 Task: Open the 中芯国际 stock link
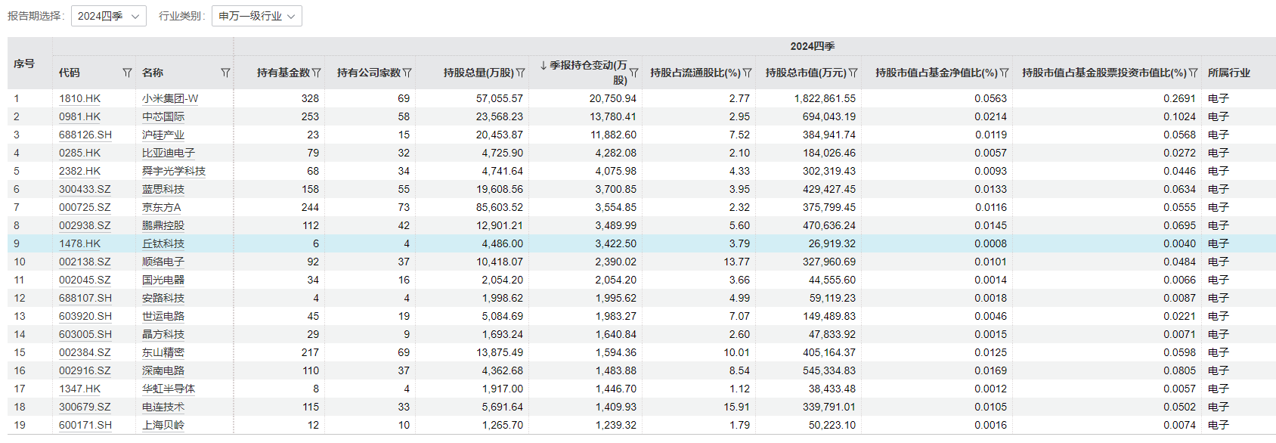point(163,116)
